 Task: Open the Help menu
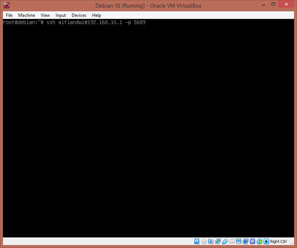pos(96,15)
